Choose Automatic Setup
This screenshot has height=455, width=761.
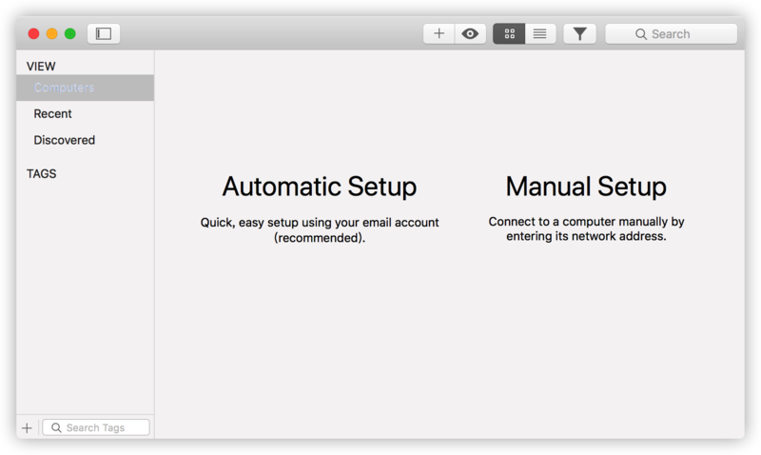point(320,187)
